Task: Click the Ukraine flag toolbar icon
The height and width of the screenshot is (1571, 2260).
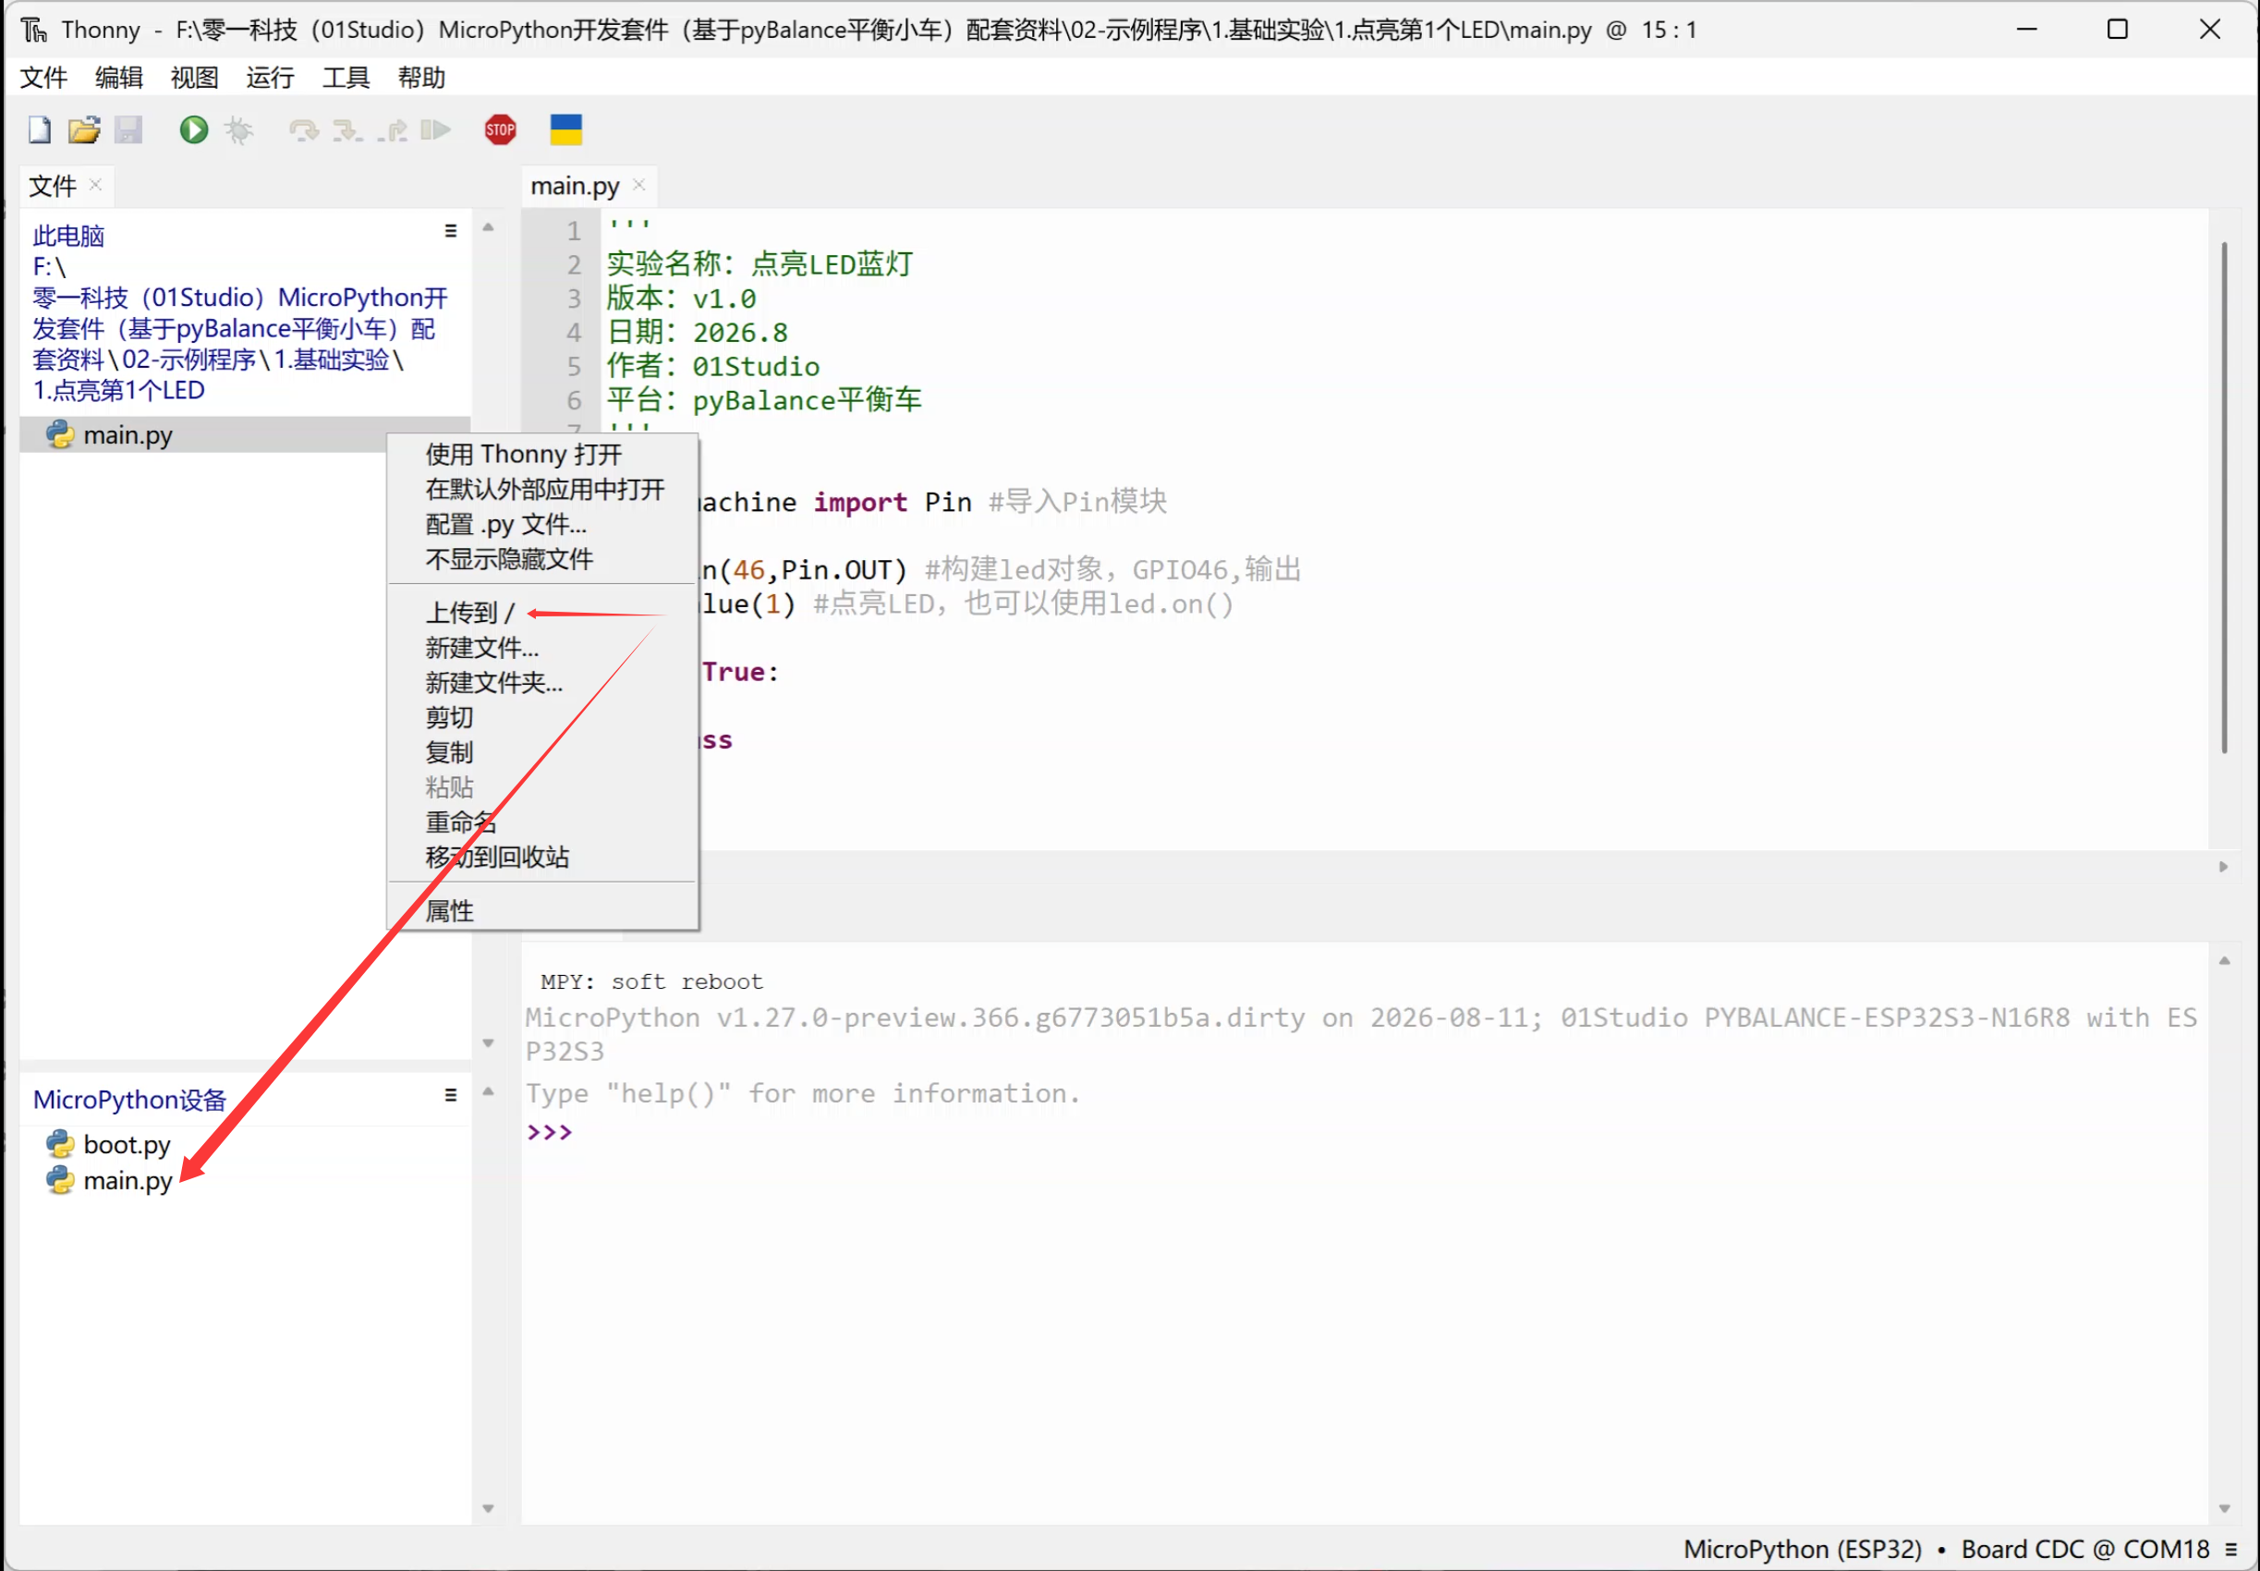Action: point(565,130)
